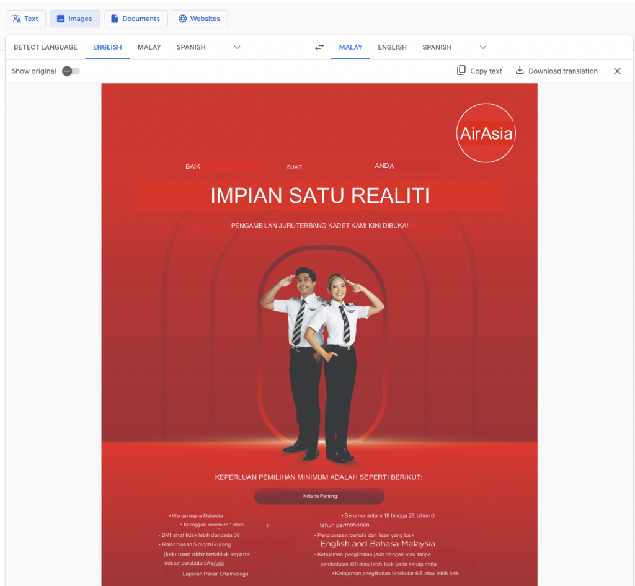This screenshot has height=586, width=635.
Task: Swap the translation languages with the arrows icon
Action: (x=319, y=47)
